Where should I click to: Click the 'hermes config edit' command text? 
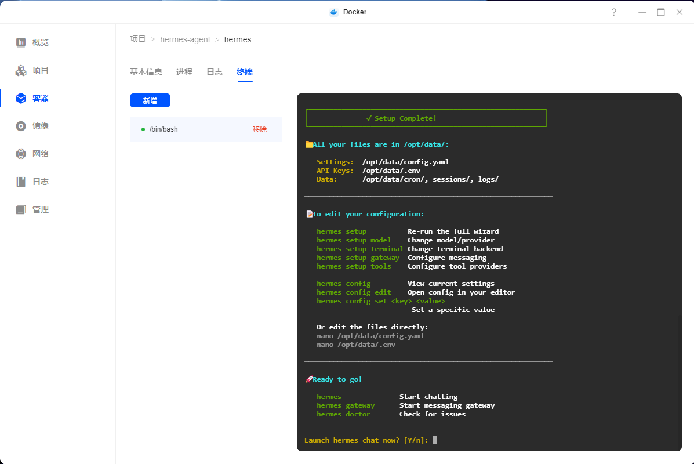click(x=354, y=292)
